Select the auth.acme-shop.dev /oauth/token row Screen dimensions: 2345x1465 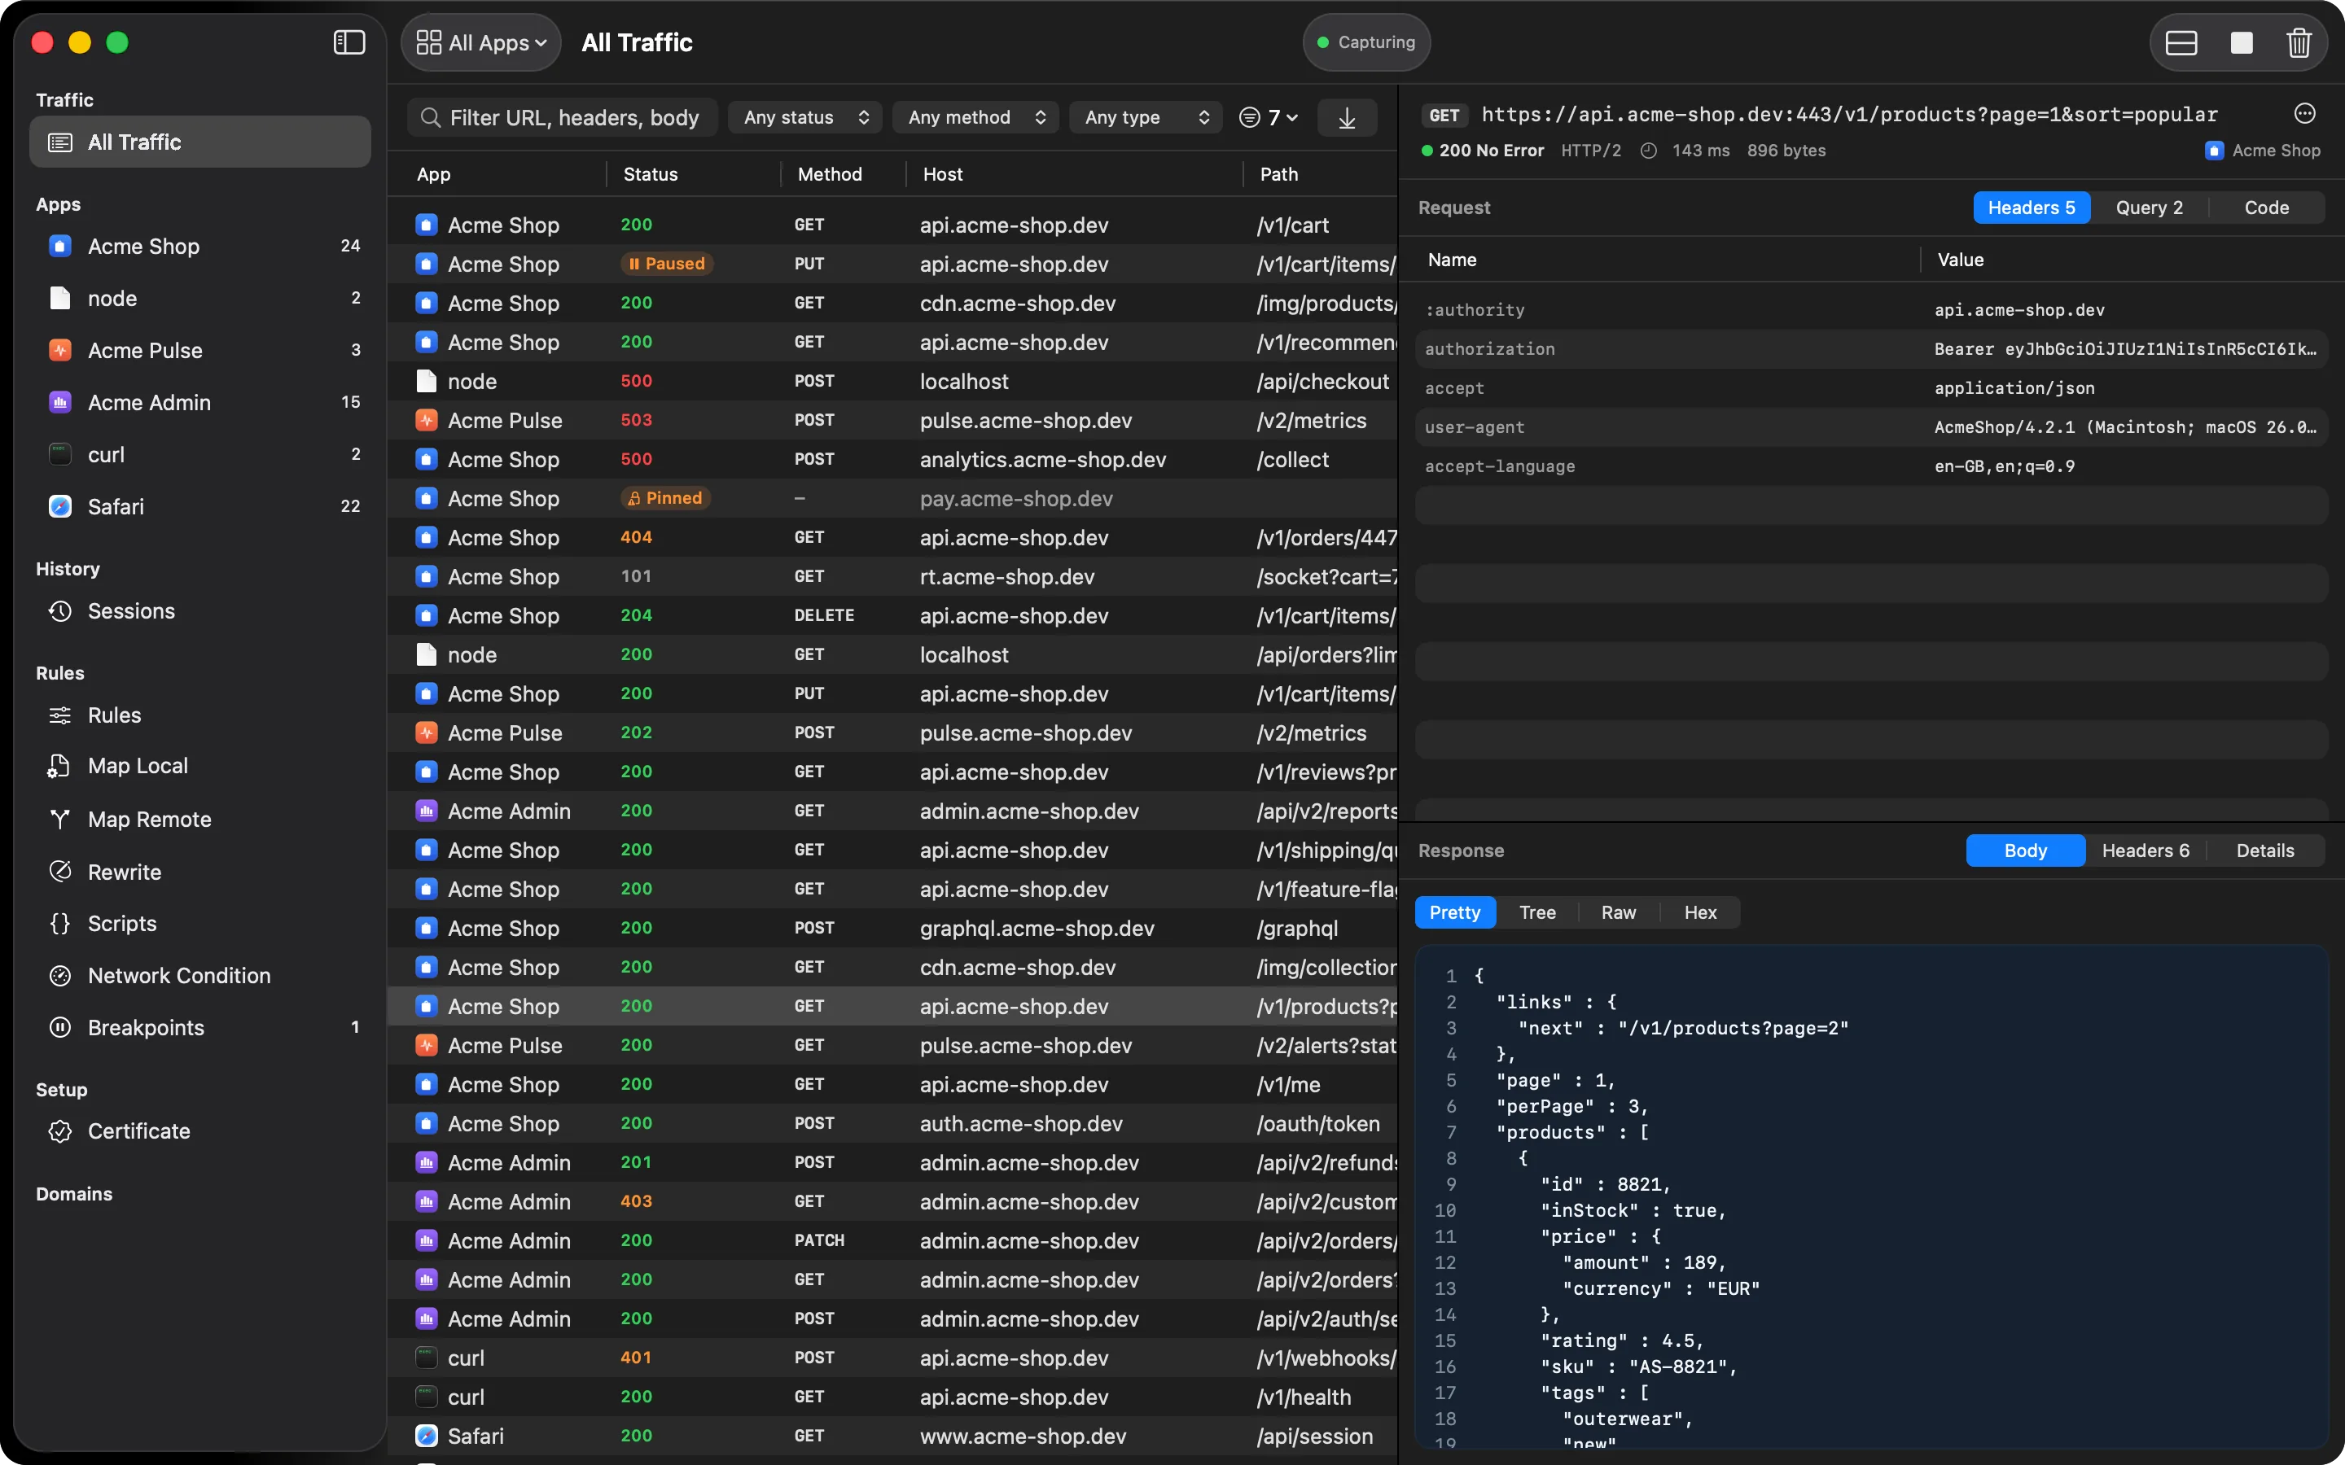coord(892,1124)
